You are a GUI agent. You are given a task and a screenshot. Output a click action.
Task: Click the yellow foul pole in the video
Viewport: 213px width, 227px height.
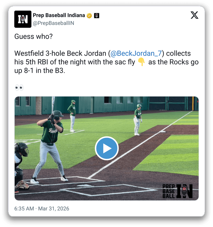[x=193, y=104]
